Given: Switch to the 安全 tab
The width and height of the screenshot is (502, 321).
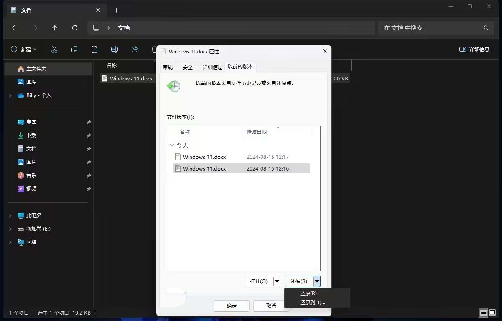Looking at the screenshot, I should click(188, 67).
